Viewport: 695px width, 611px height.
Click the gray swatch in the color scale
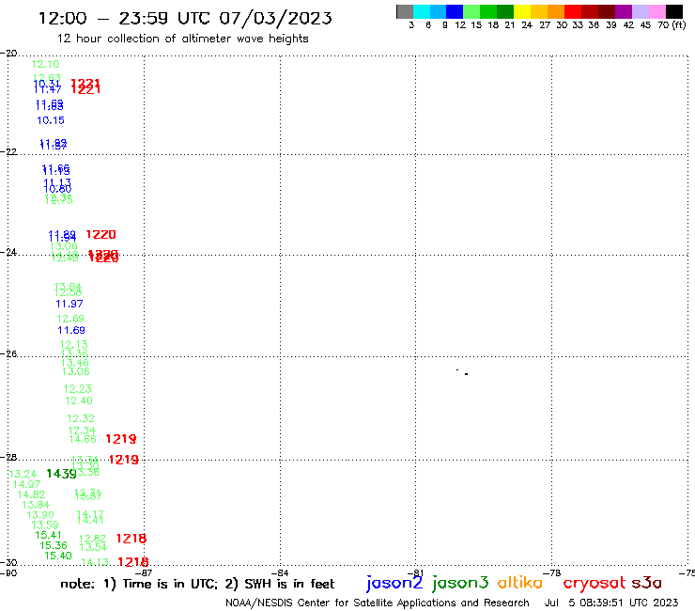pyautogui.click(x=405, y=11)
